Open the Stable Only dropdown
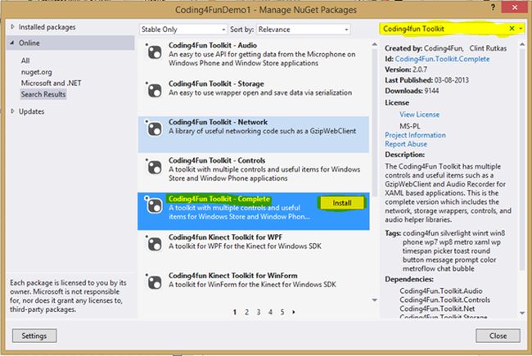The height and width of the screenshot is (356, 532). [183, 29]
